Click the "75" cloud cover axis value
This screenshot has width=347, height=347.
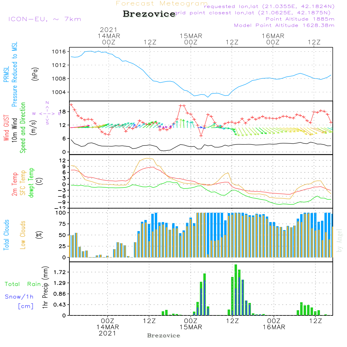(x=62, y=224)
